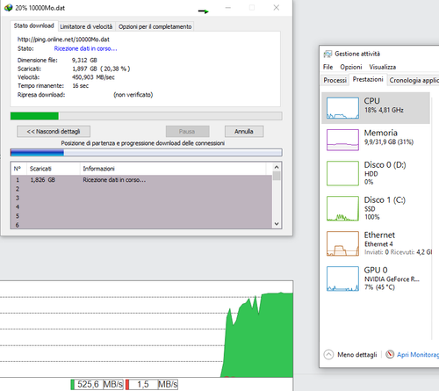Click the Apri Monitoraggio risorse link
The height and width of the screenshot is (391, 439).
tap(418, 355)
